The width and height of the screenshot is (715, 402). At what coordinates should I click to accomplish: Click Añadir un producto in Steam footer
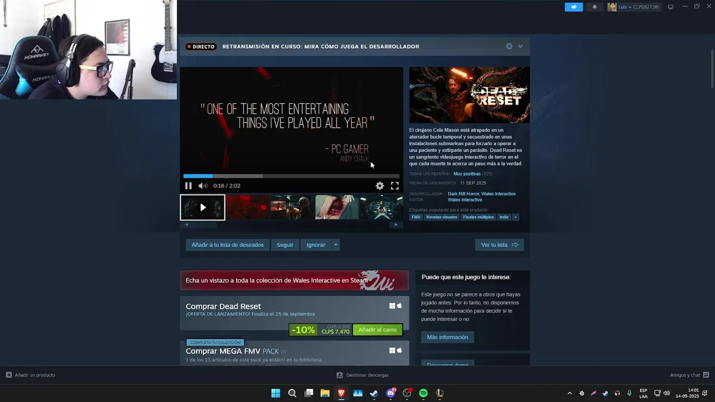coord(31,375)
